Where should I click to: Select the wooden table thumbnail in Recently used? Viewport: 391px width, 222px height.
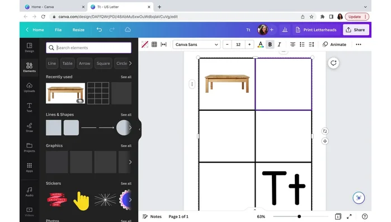coord(65,93)
